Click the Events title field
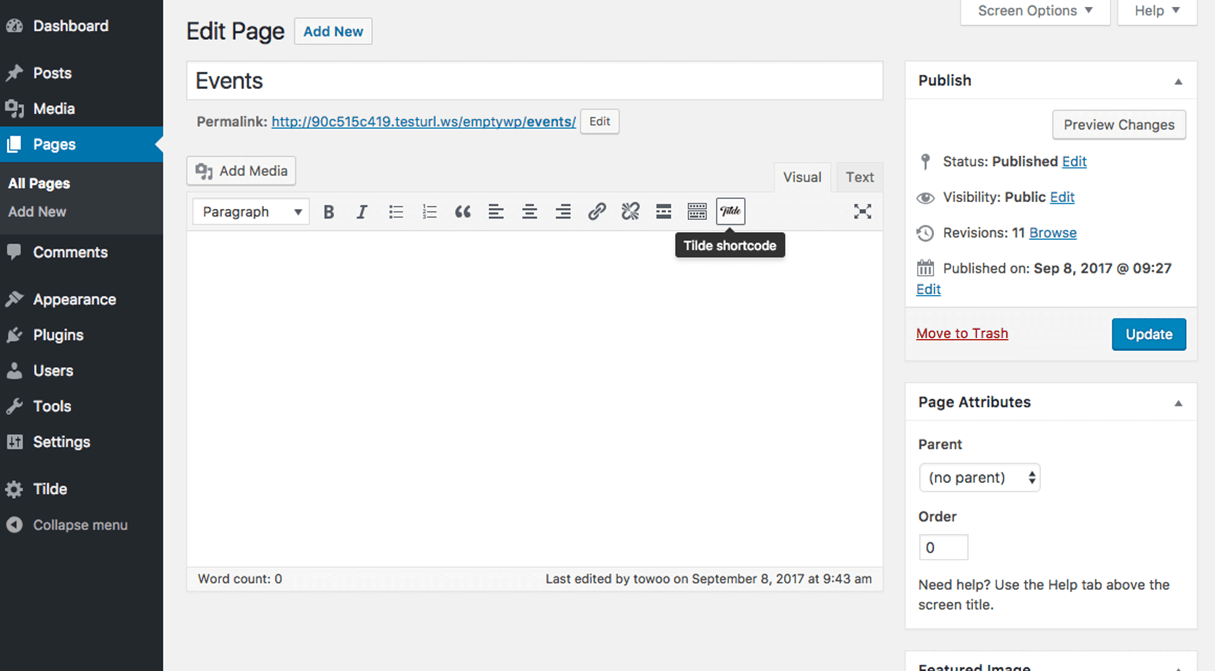Viewport: 1215px width, 671px height. point(535,81)
